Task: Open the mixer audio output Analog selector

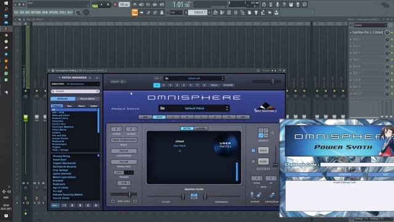Action: (x=369, y=219)
